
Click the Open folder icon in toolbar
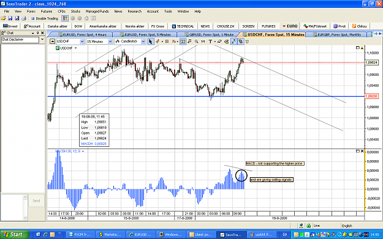click(3, 18)
